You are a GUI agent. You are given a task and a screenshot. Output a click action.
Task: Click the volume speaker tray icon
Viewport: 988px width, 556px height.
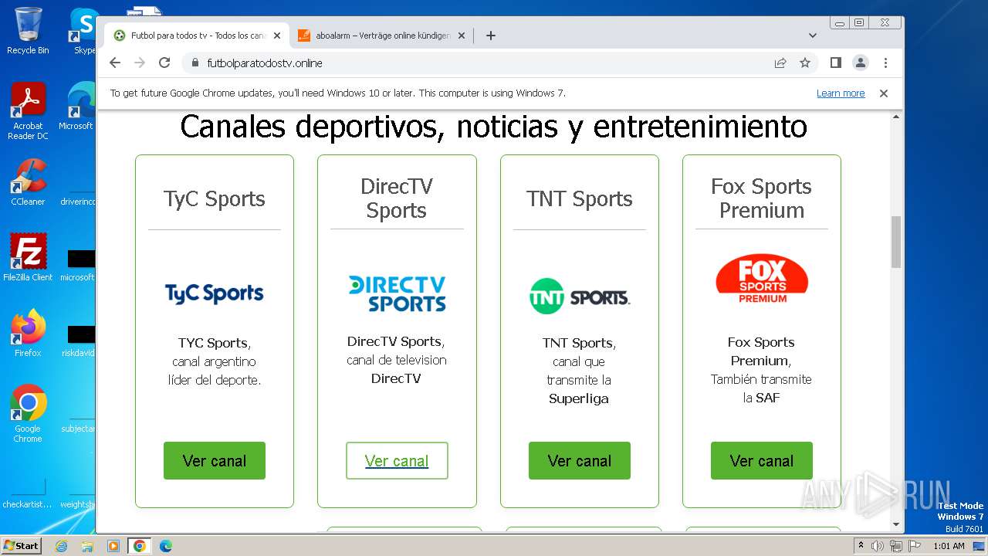point(878,546)
